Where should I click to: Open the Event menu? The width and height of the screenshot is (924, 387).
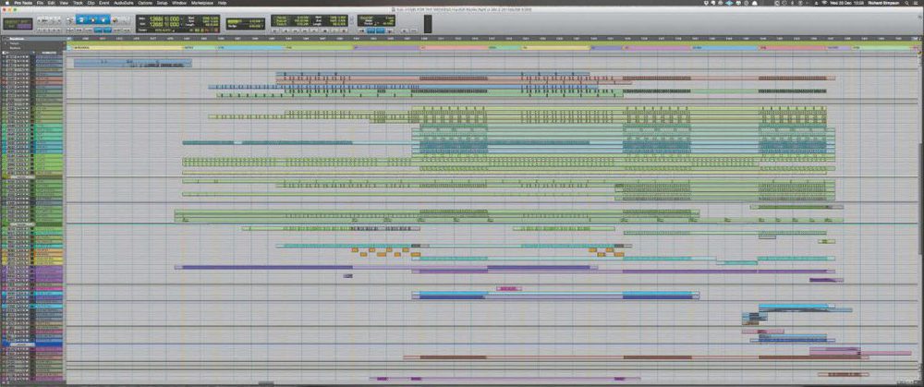pyautogui.click(x=104, y=3)
